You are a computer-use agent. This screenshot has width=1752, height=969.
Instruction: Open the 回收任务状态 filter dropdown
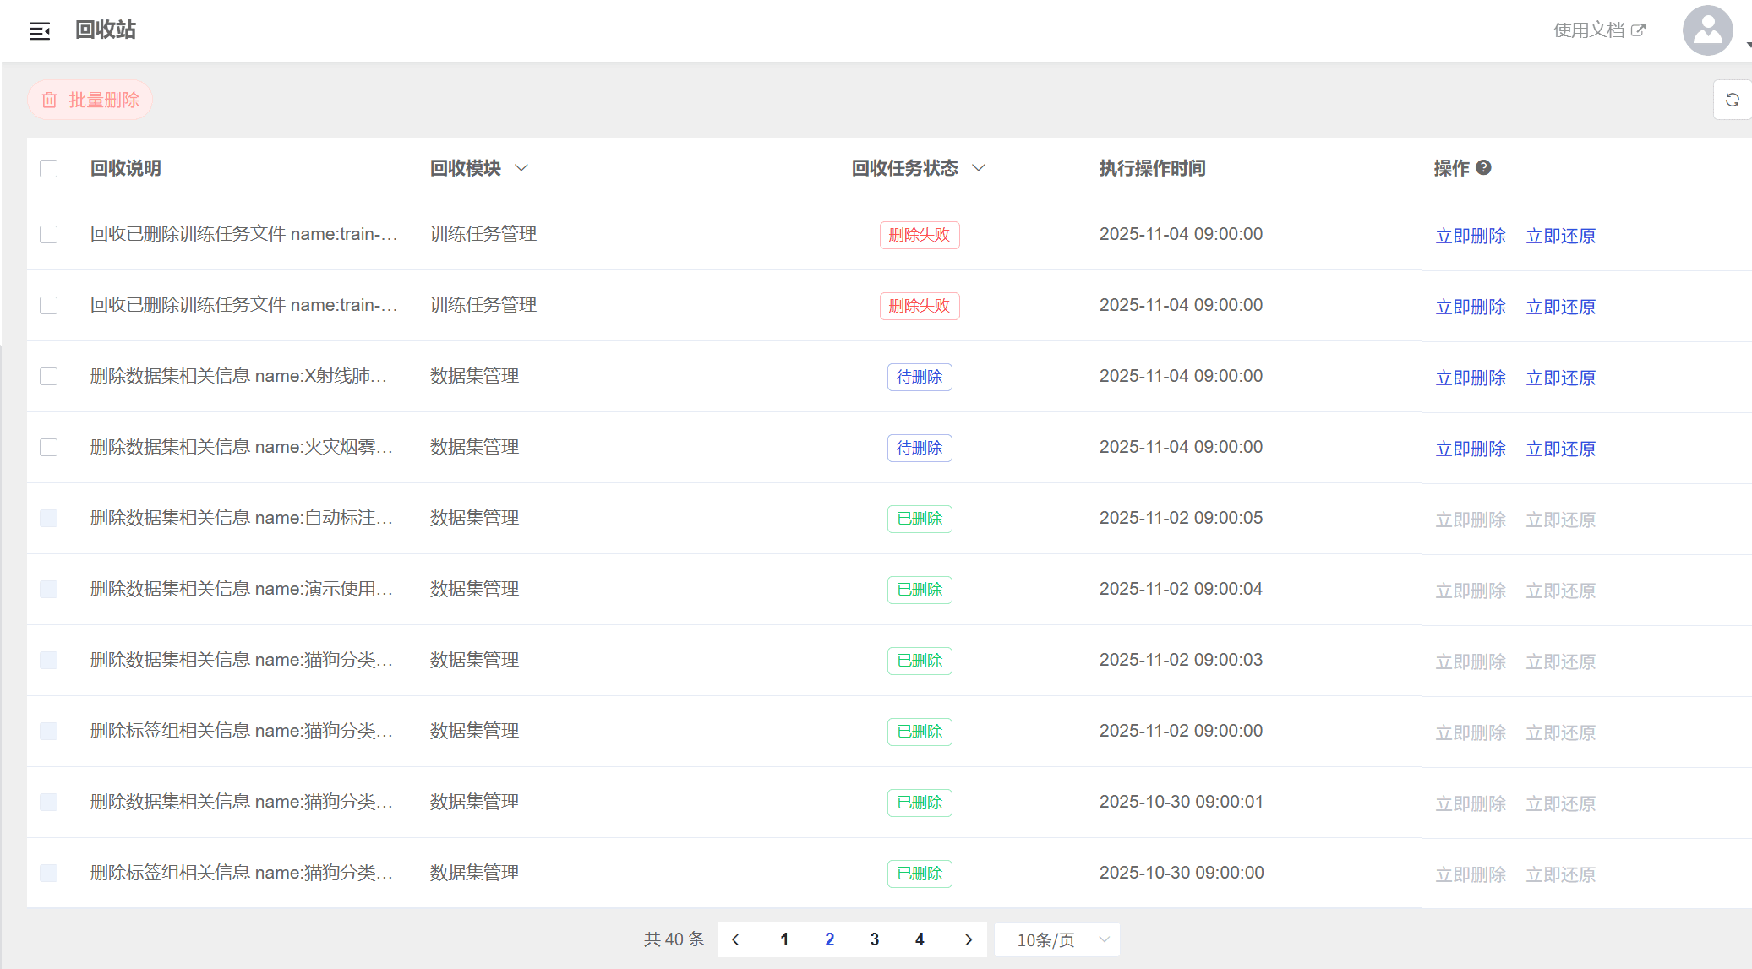[979, 168]
